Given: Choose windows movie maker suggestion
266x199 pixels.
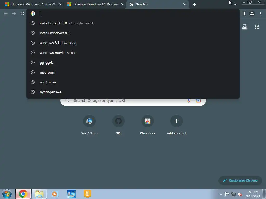Looking at the screenshot, I should (x=133, y=53).
